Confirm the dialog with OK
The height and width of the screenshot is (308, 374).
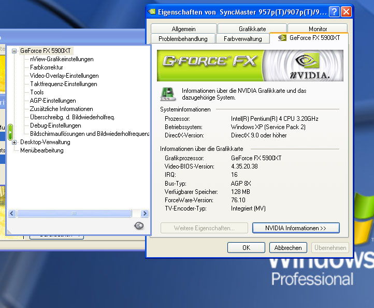coord(246,248)
